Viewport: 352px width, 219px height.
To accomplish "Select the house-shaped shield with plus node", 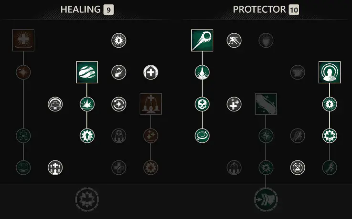I will click(151, 72).
